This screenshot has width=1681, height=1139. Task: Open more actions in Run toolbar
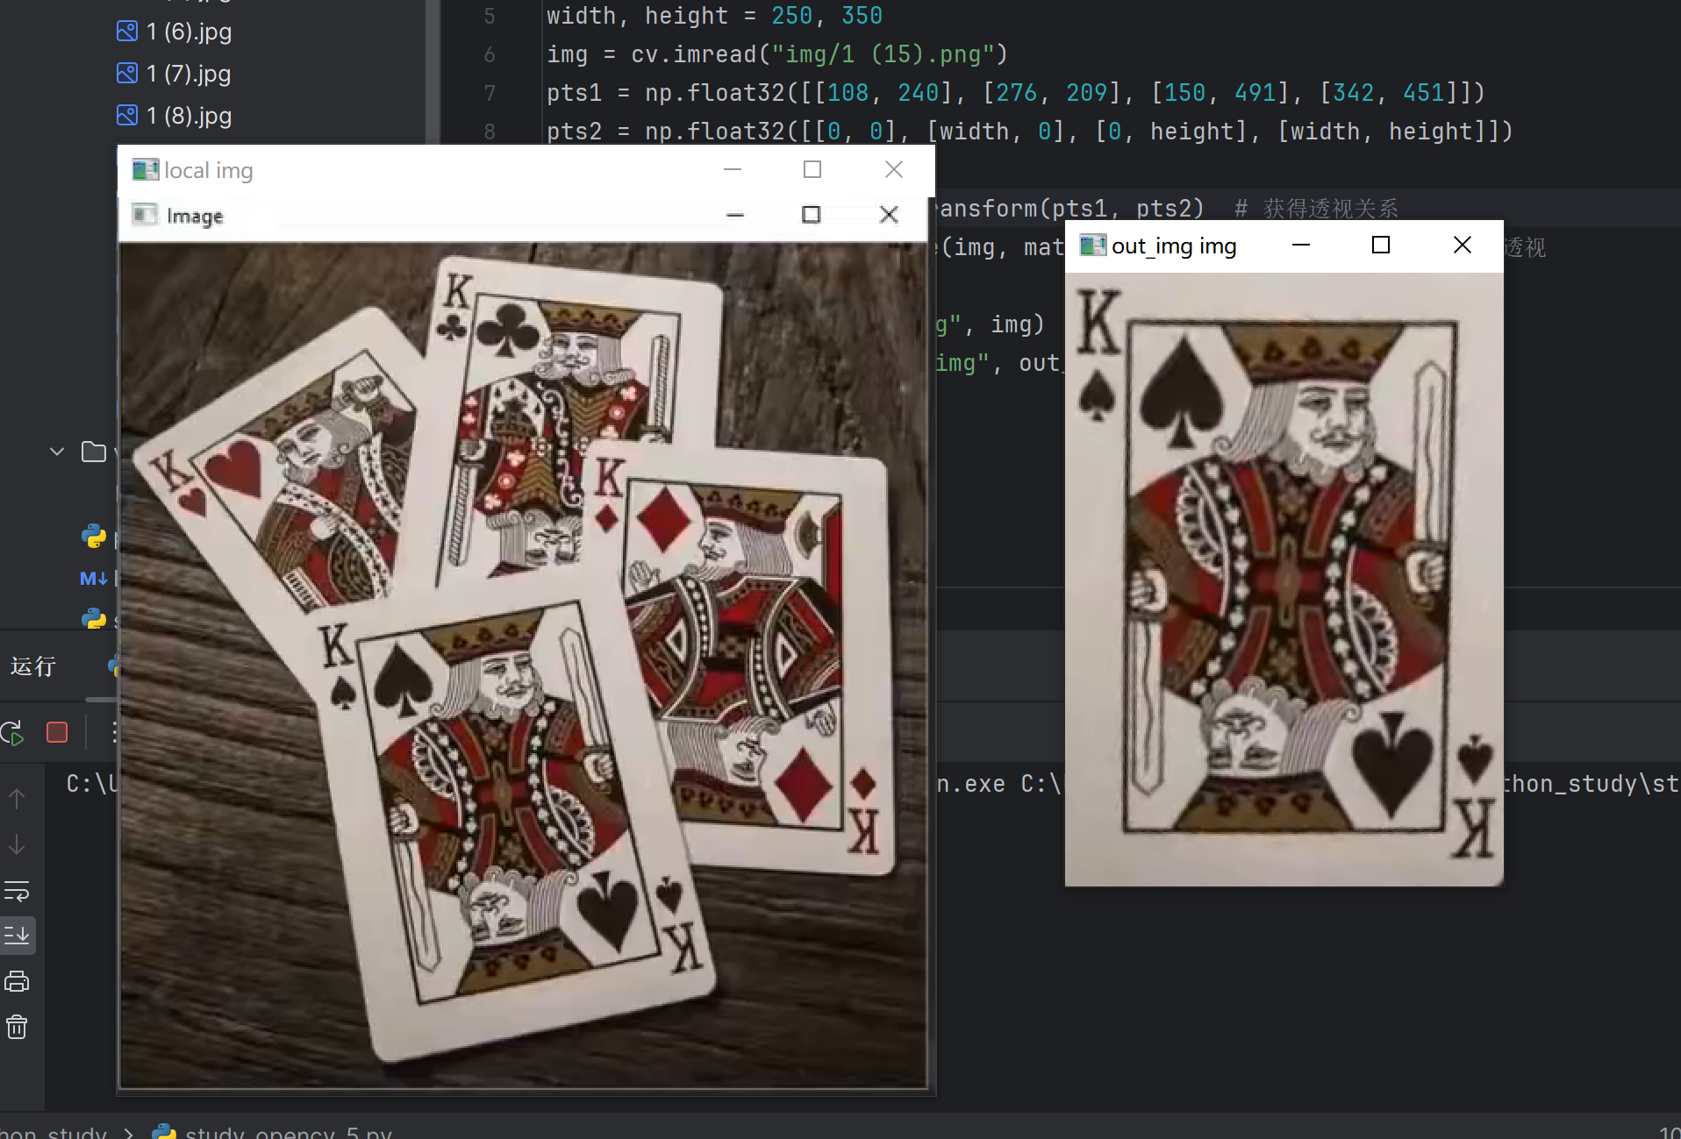[x=113, y=732]
